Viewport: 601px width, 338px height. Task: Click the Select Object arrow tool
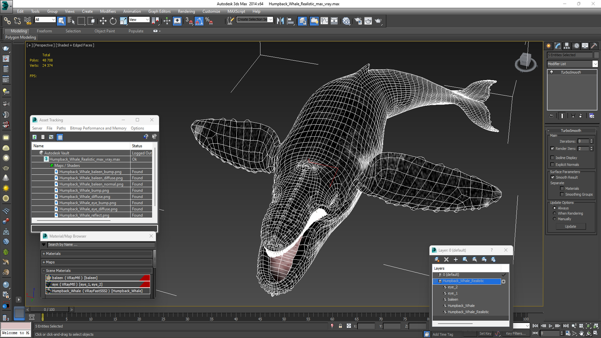(x=61, y=21)
